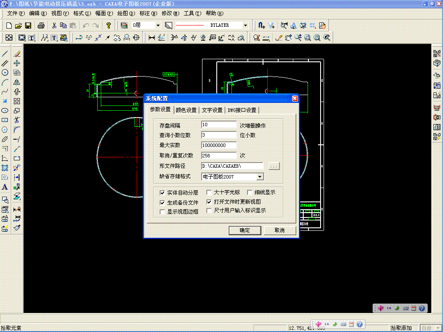Click the Open file folder icon

(x=18, y=26)
